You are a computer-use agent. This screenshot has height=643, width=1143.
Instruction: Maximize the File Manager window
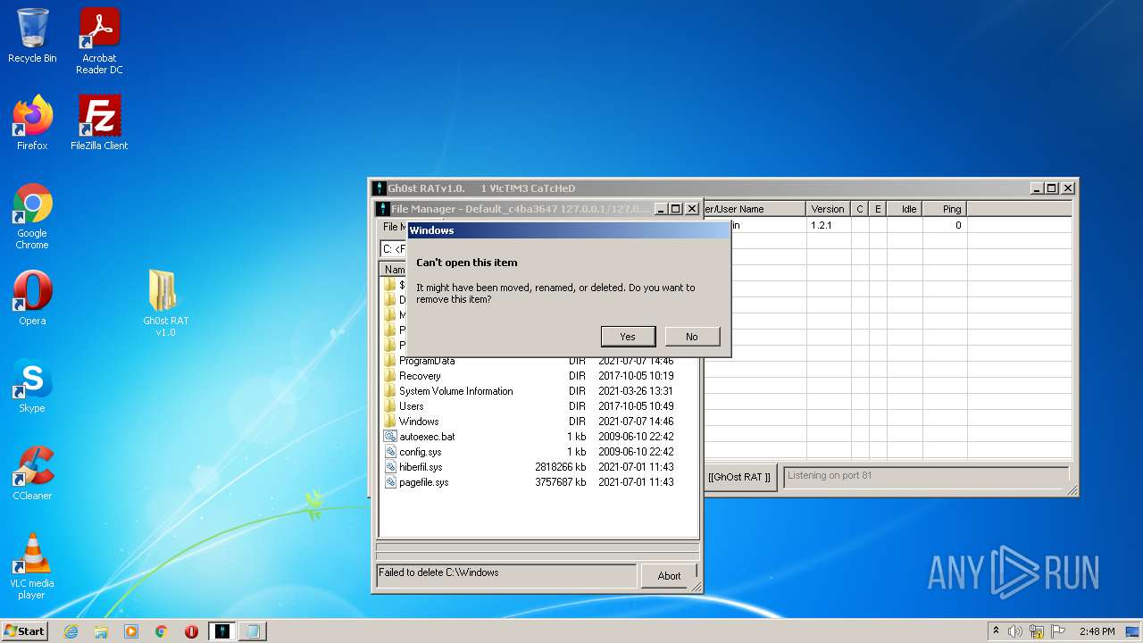click(676, 209)
